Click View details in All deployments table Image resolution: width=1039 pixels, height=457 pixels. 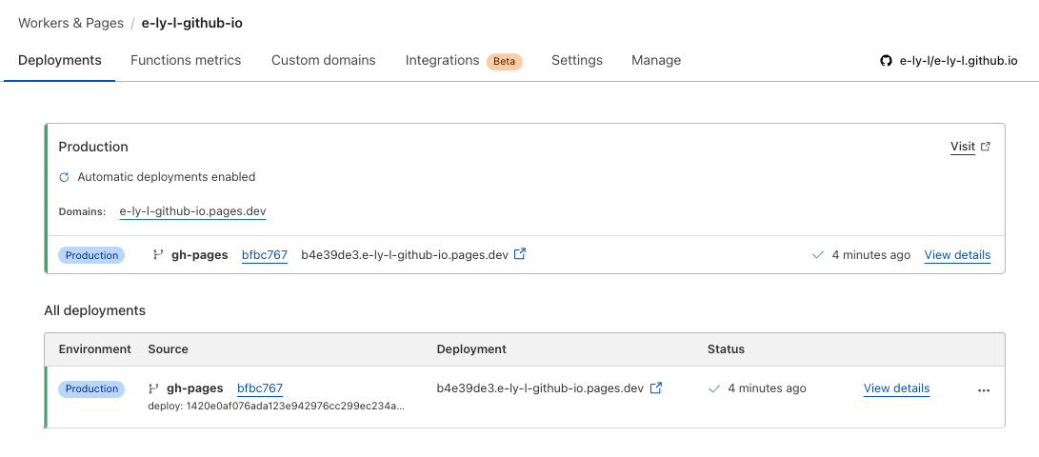(896, 388)
